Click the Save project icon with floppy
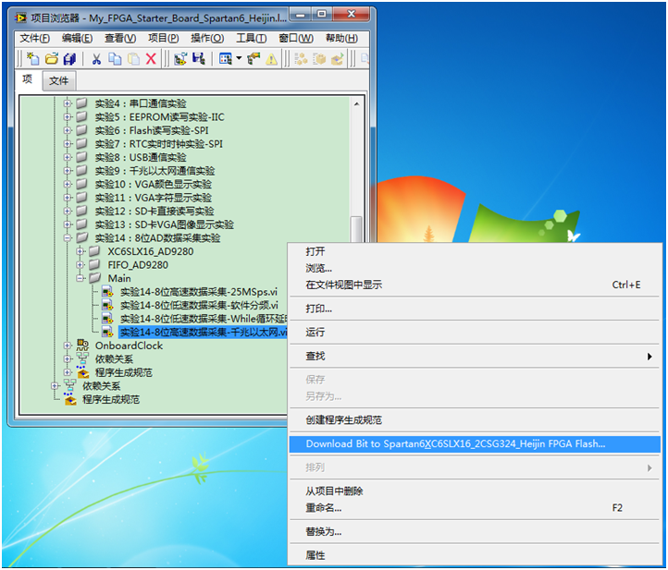 click(x=199, y=59)
